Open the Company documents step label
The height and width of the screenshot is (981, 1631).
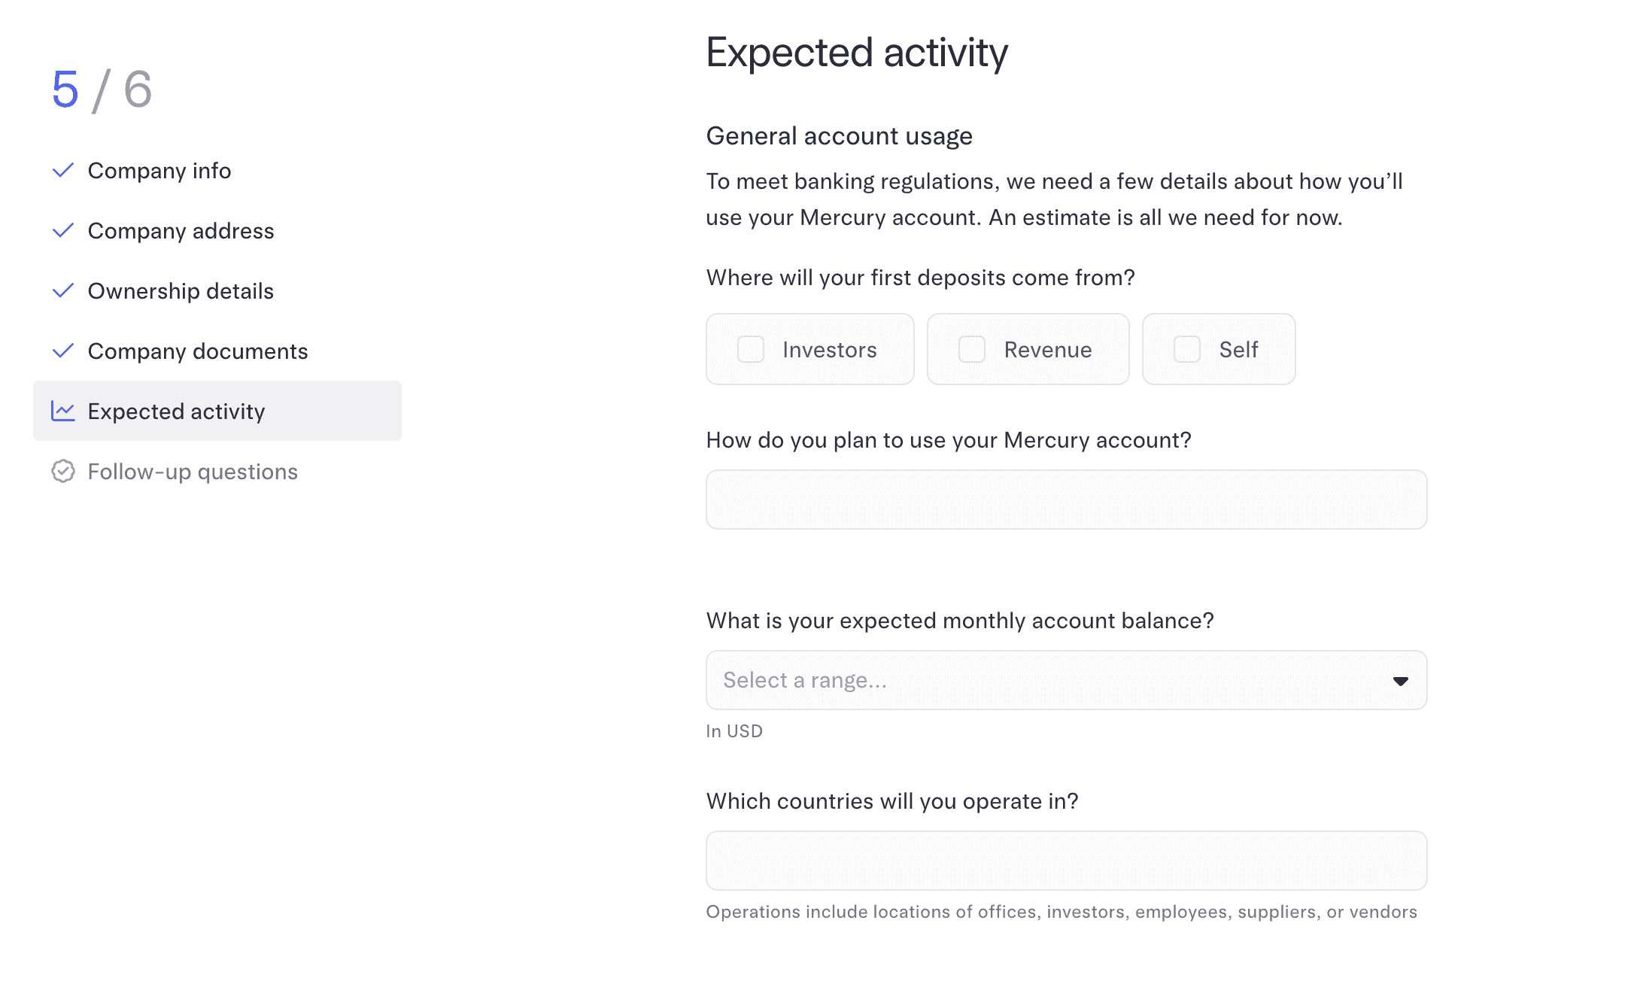(x=198, y=351)
